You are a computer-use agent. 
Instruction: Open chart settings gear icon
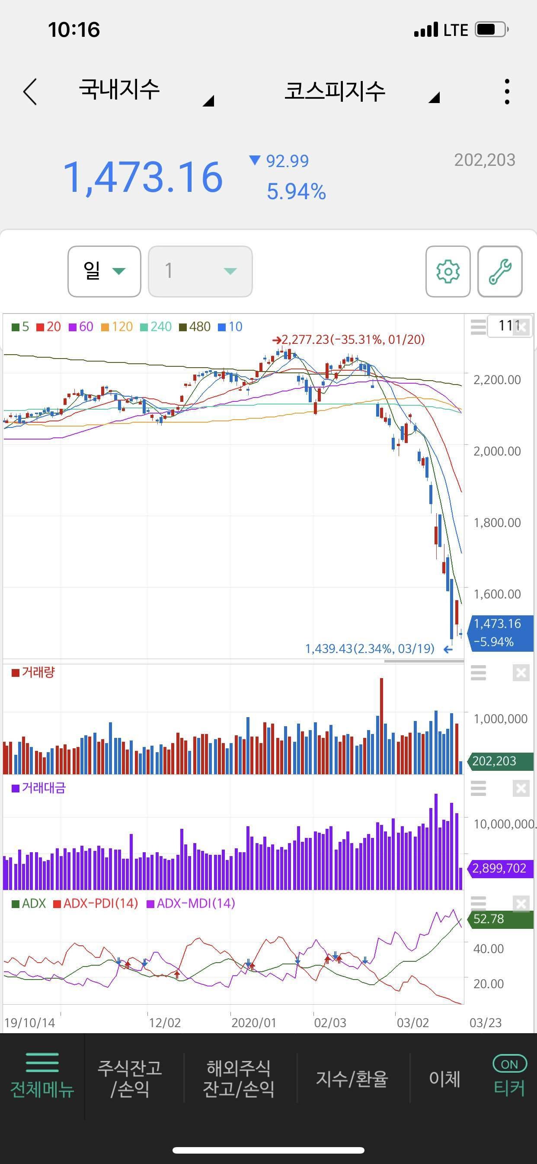click(x=447, y=272)
